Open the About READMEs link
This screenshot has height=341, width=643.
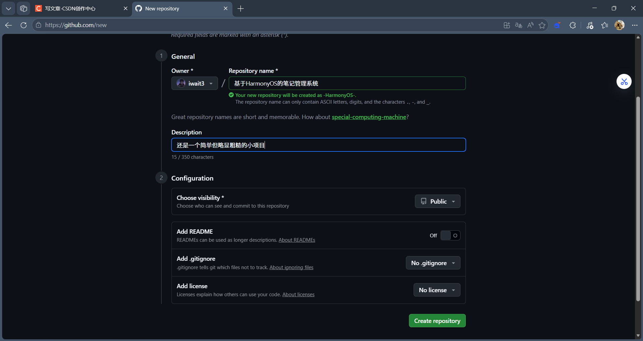tap(297, 240)
